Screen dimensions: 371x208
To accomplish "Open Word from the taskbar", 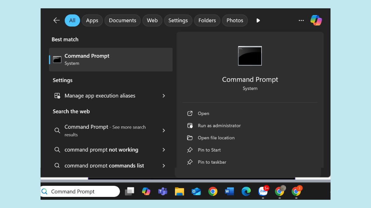I will click(x=229, y=191).
